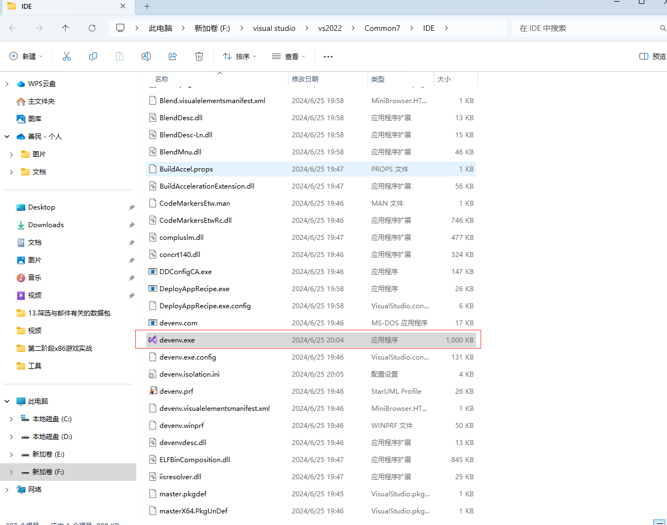Open 主文件夹 home in sidebar
The height and width of the screenshot is (525, 667).
[36, 101]
